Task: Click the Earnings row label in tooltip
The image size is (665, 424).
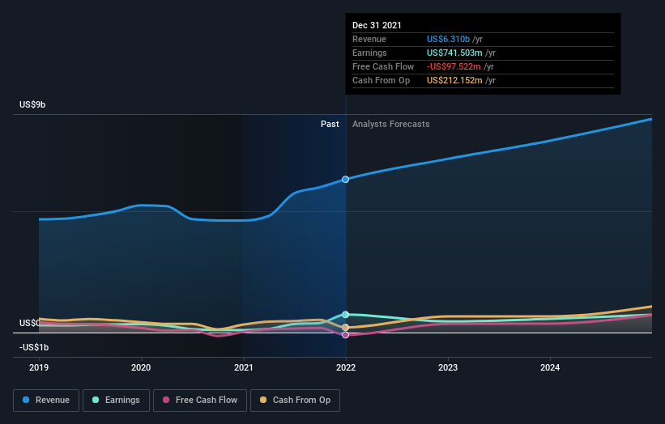Action: coord(369,53)
